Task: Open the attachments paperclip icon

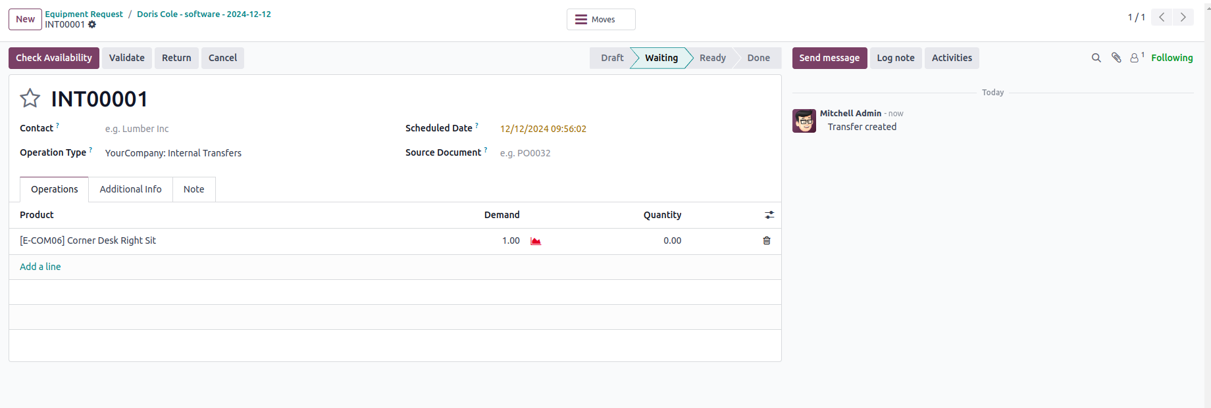Action: tap(1116, 58)
